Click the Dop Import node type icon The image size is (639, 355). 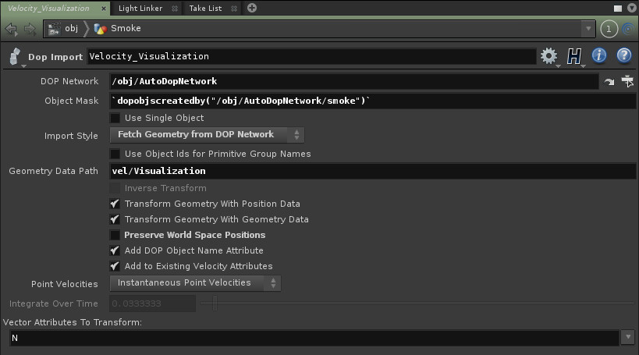pyautogui.click(x=15, y=57)
